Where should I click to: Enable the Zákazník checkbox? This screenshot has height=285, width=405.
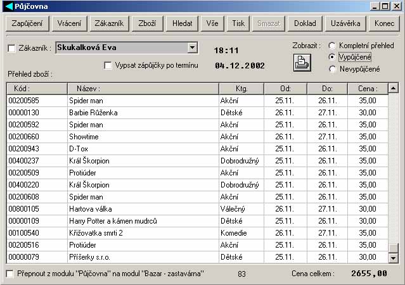pyautogui.click(x=11, y=48)
